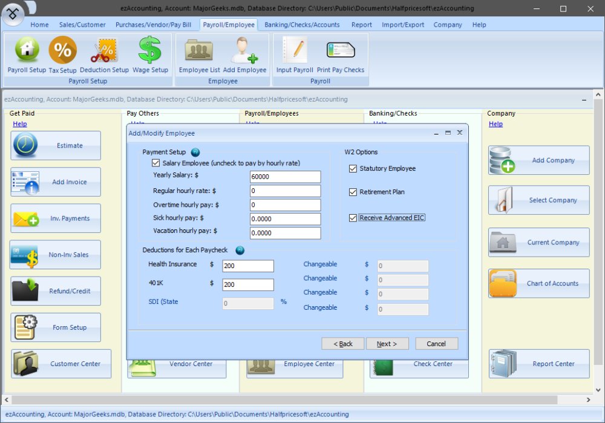This screenshot has width=605, height=423.
Task: Uncheck Receive Advanced EIC option
Action: click(353, 218)
